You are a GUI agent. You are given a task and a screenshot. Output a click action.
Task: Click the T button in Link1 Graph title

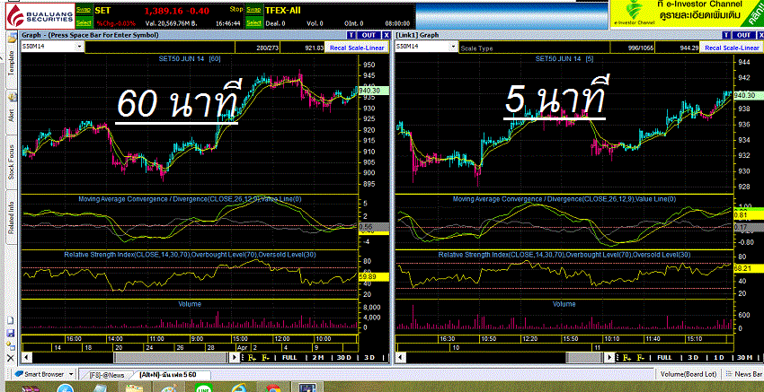point(726,35)
